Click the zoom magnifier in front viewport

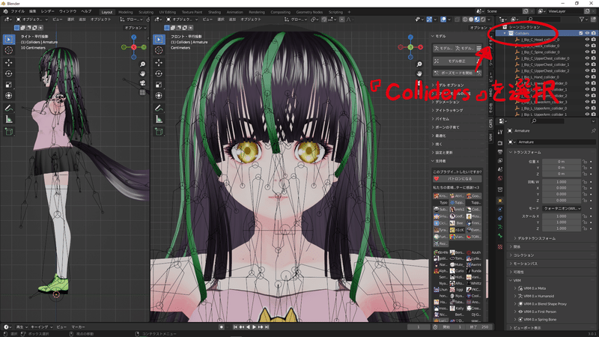(419, 64)
